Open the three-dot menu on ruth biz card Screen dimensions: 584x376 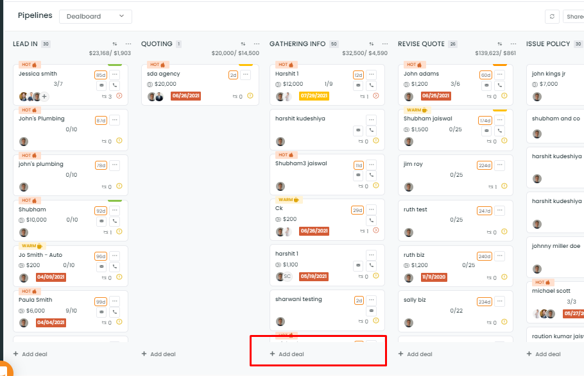point(500,256)
